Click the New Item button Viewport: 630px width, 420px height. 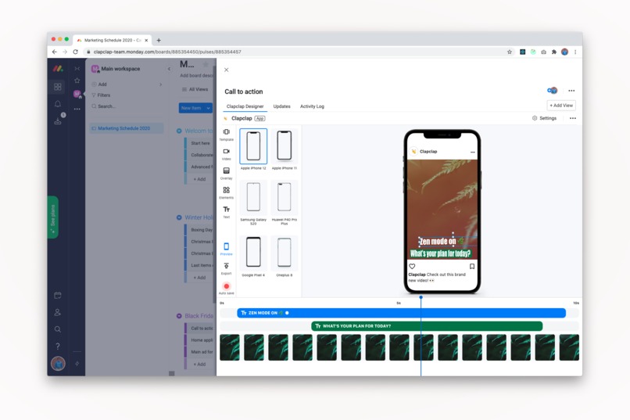pyautogui.click(x=192, y=108)
